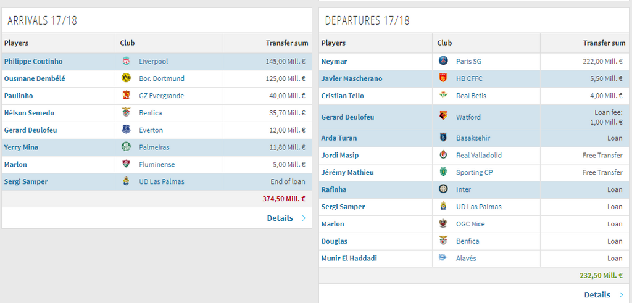Click the Inter club crest icon
Viewport: 632px width, 303px height.
pos(443,190)
